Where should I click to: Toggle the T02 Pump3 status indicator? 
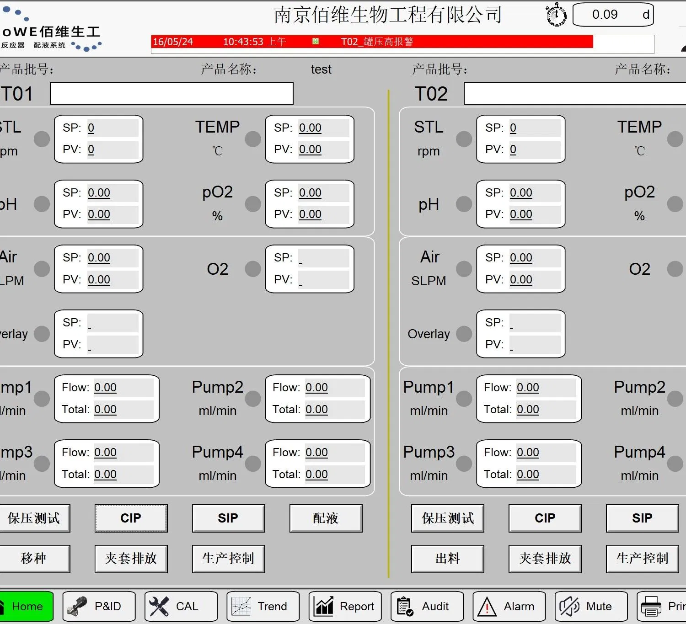coord(464,464)
